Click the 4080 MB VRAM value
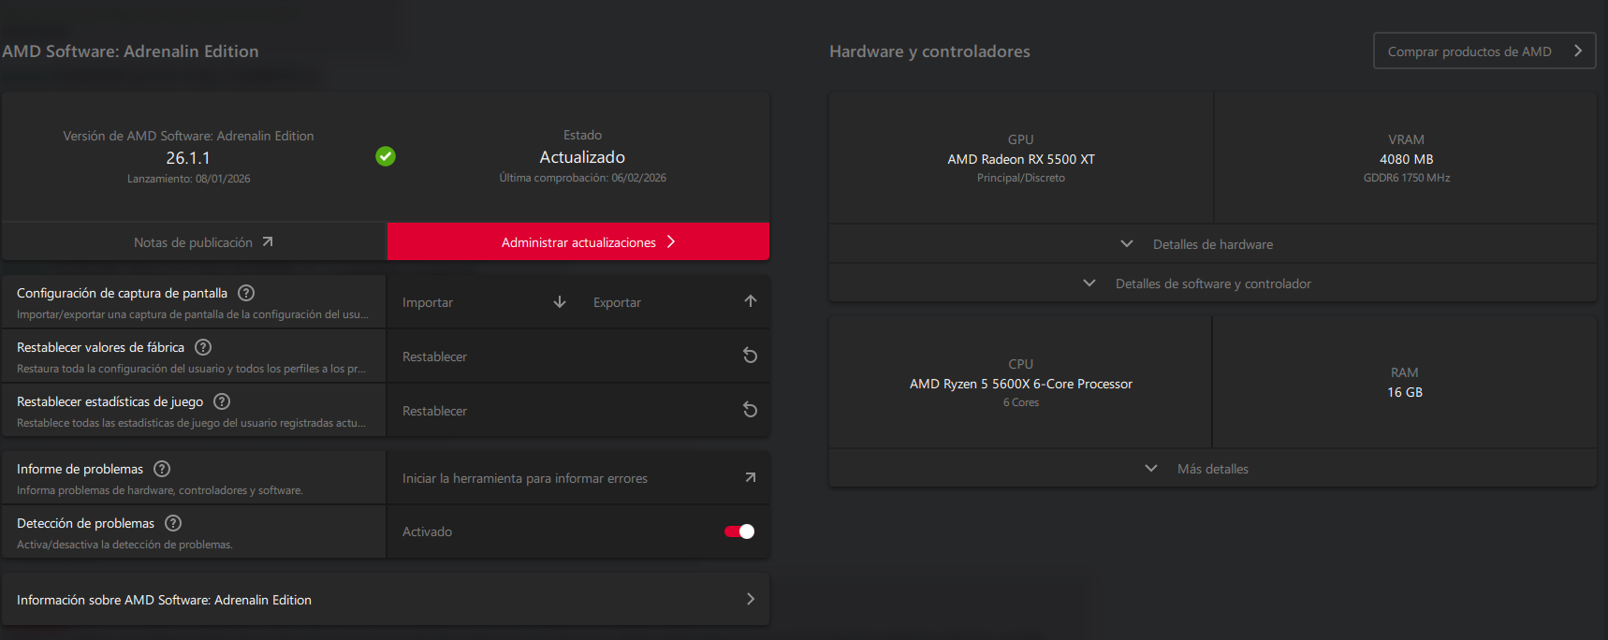1608x640 pixels. (1406, 159)
